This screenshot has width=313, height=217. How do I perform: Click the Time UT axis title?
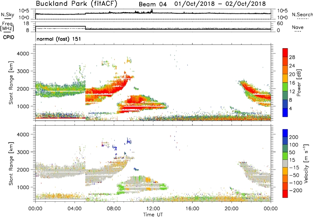tap(153, 215)
